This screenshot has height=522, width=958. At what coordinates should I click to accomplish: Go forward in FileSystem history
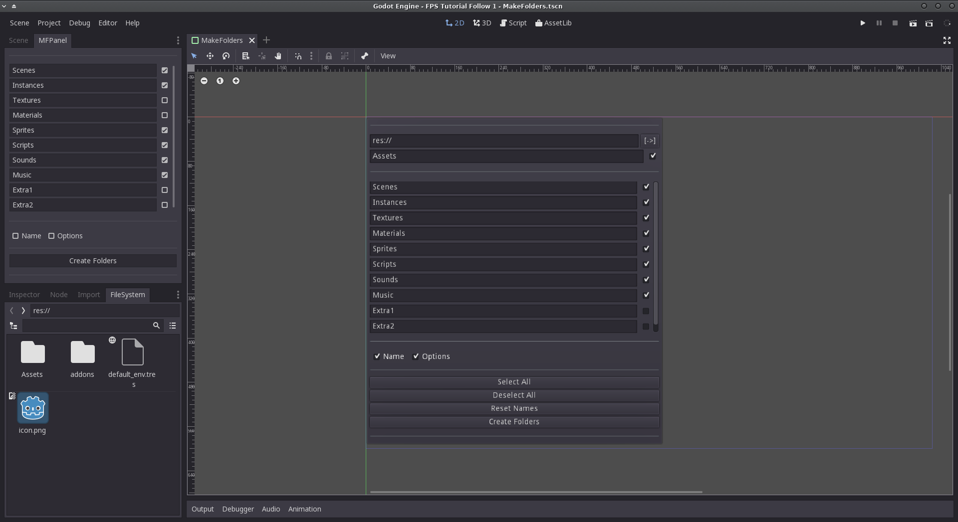(23, 311)
